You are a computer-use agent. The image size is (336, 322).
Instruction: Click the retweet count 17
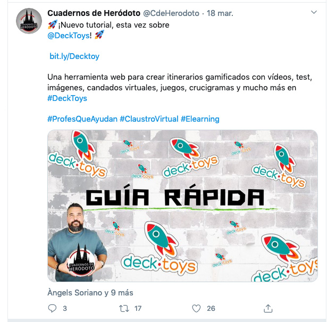pyautogui.click(x=138, y=309)
